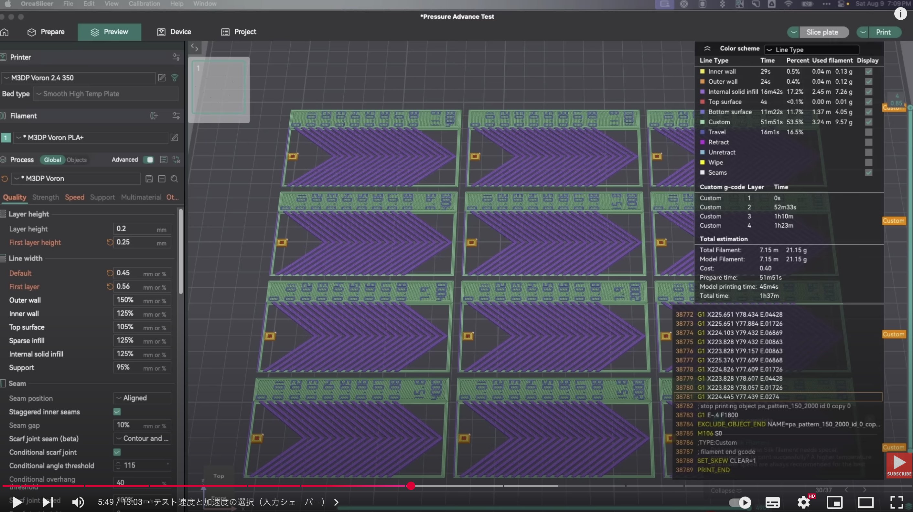Open the Line Type color scheme dropdown
913x512 pixels.
(x=811, y=49)
